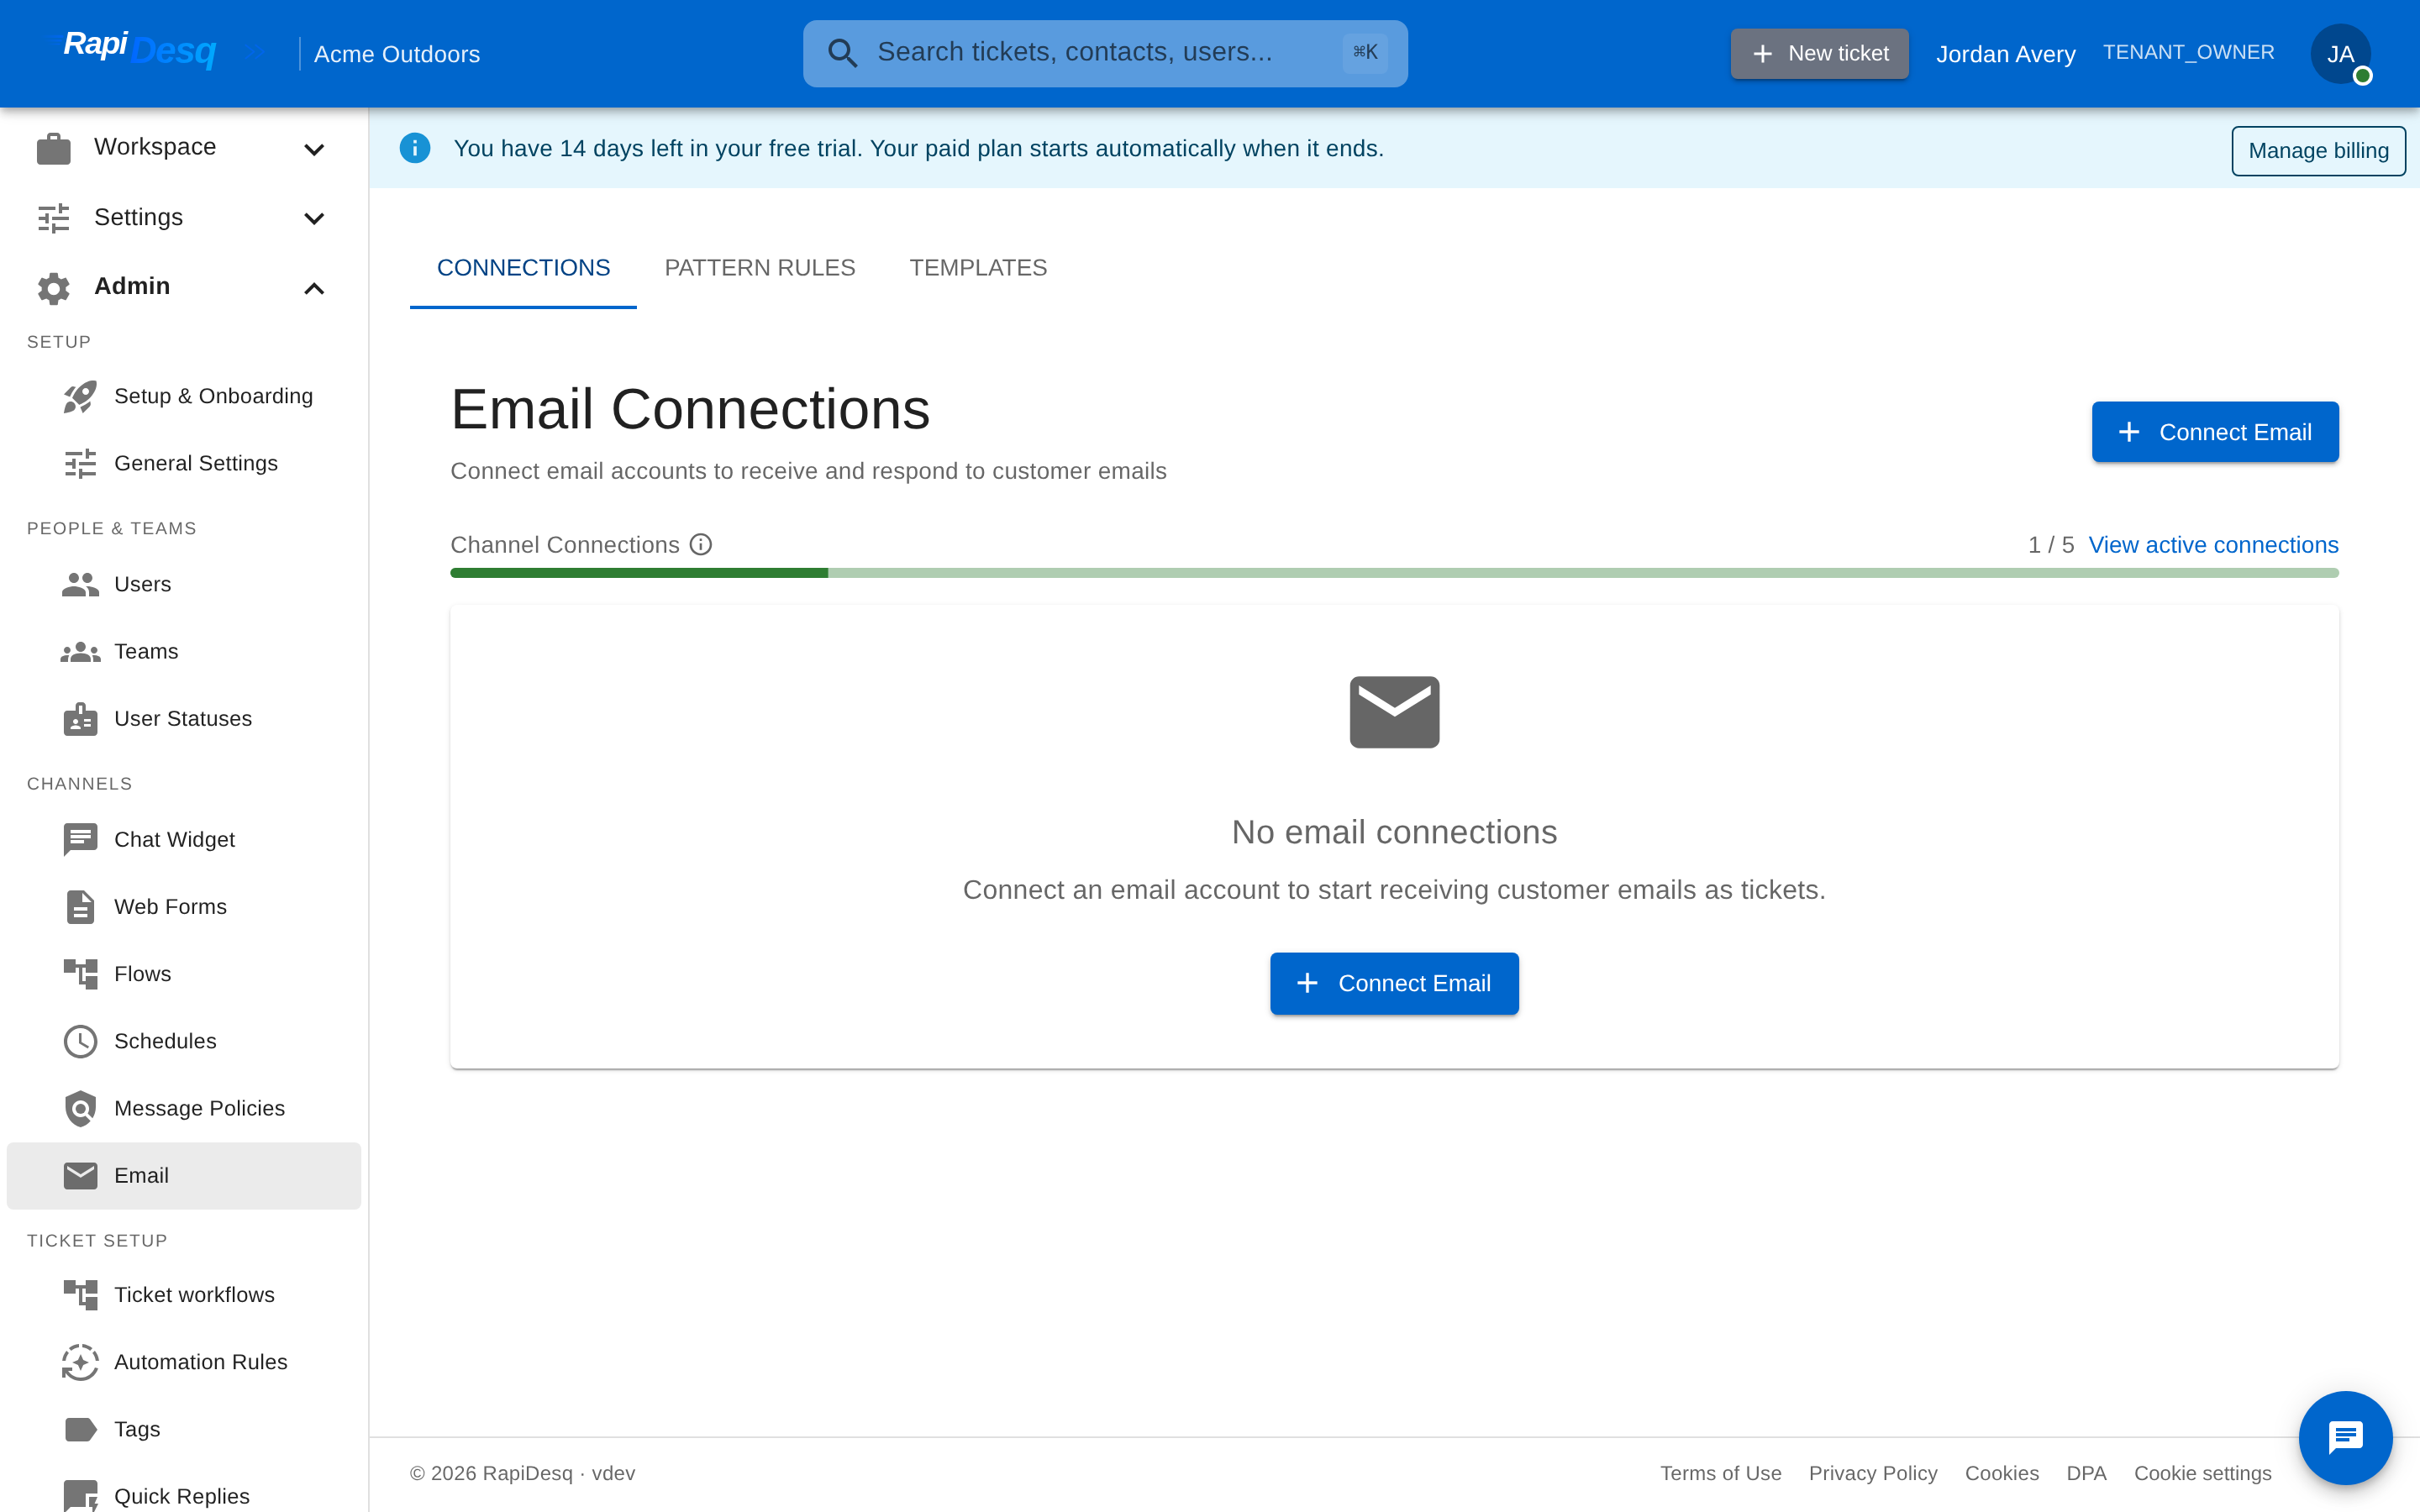This screenshot has width=2420, height=1512.
Task: Click Connect Email button in page header
Action: click(x=2215, y=432)
